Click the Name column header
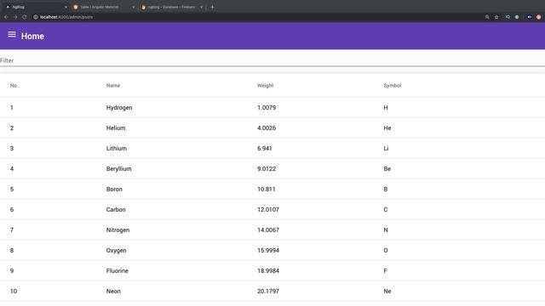 click(x=113, y=86)
